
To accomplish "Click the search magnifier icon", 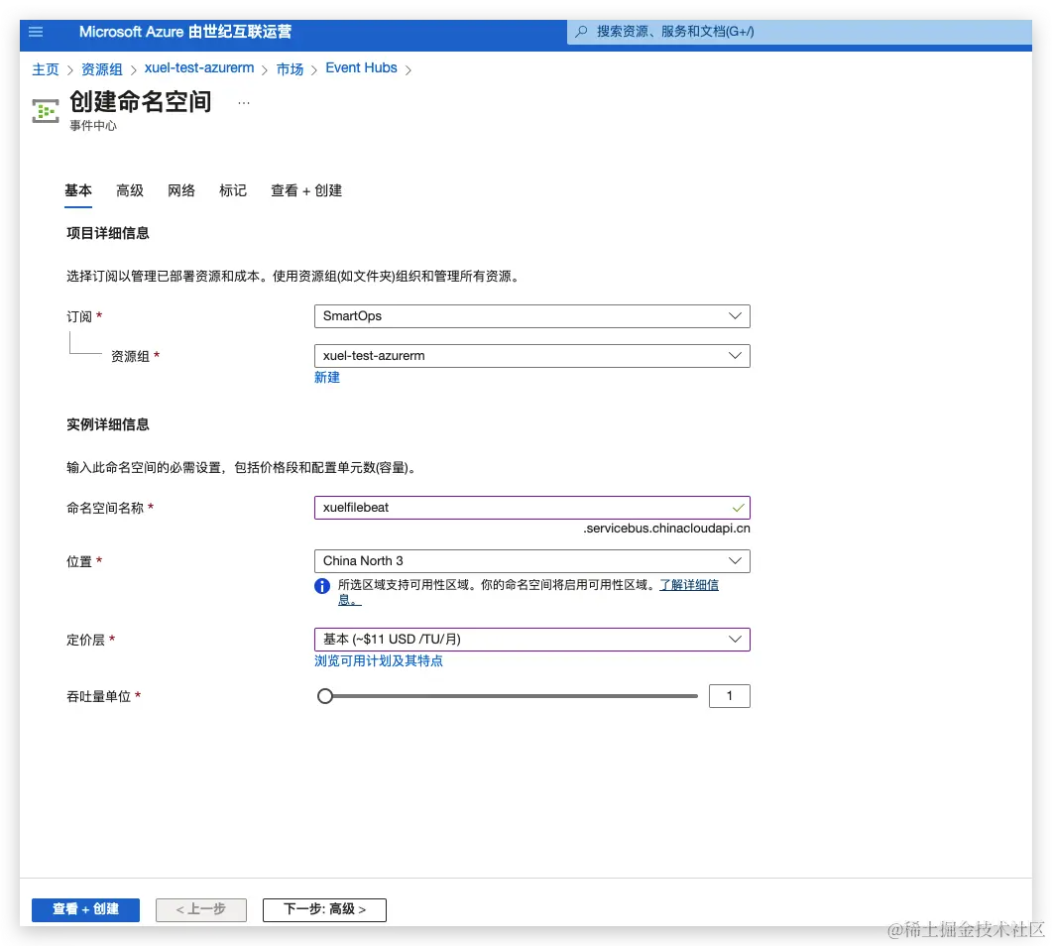I will coord(582,32).
